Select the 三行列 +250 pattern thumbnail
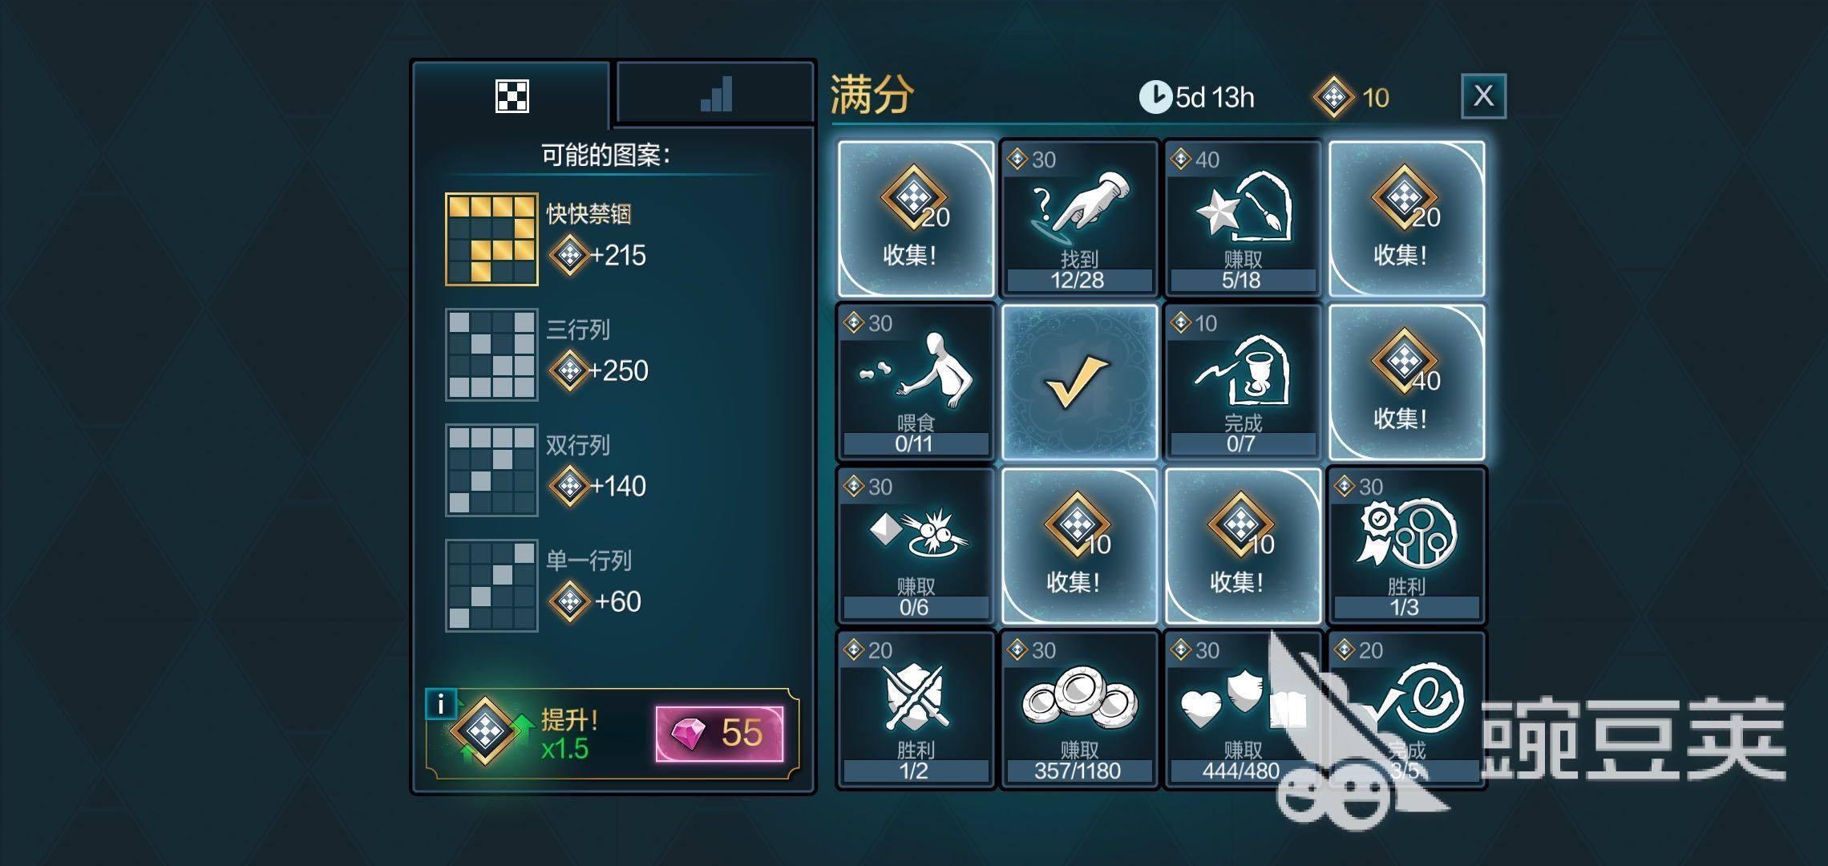Viewport: 1828px width, 866px height. tap(491, 354)
